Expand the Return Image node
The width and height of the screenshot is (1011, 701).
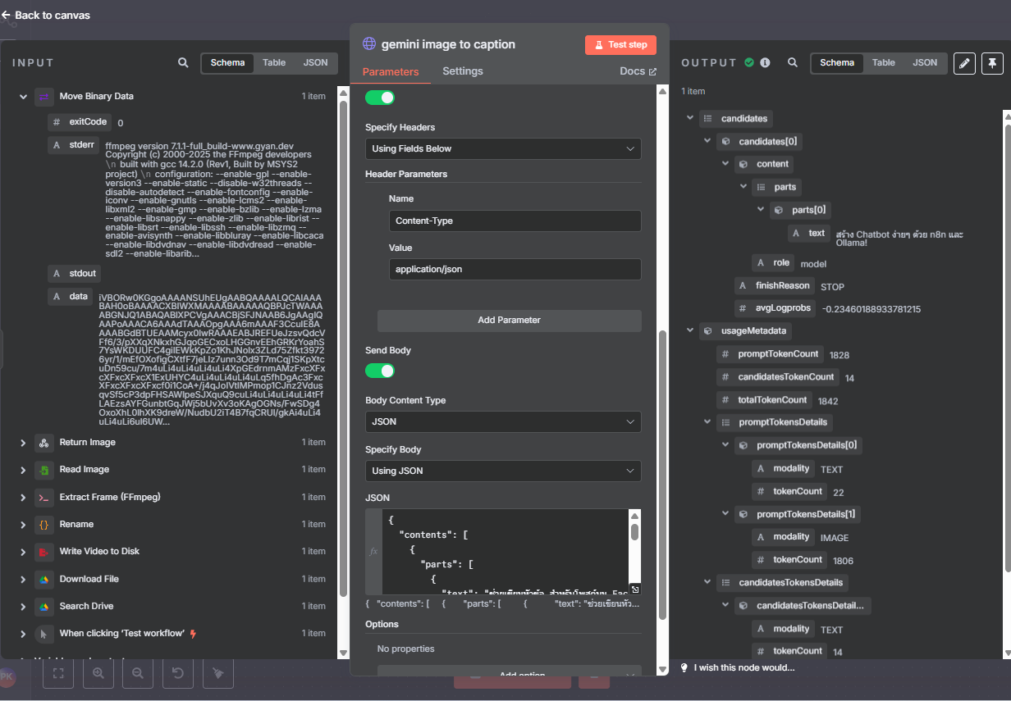click(23, 443)
